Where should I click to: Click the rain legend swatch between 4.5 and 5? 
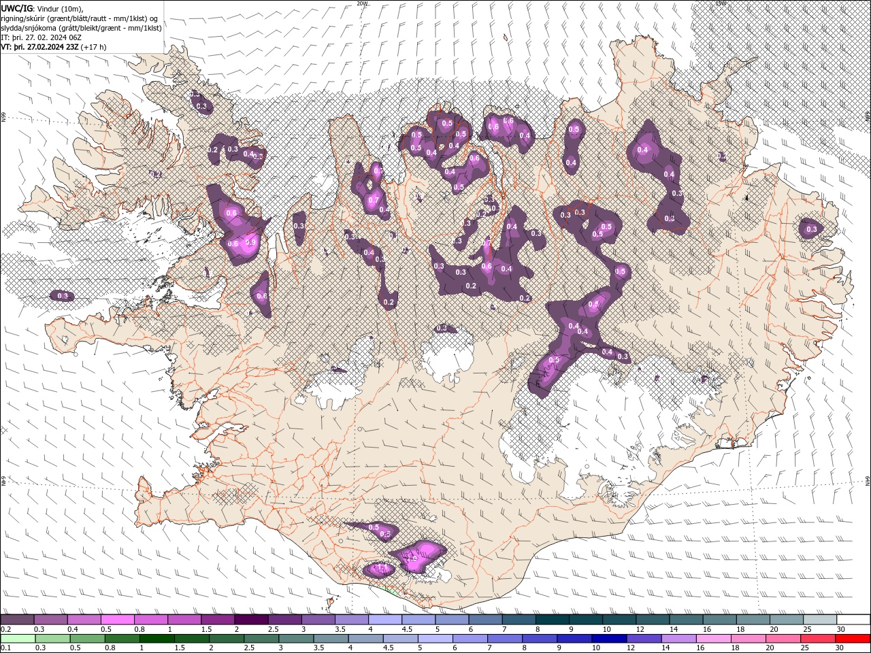(x=400, y=638)
